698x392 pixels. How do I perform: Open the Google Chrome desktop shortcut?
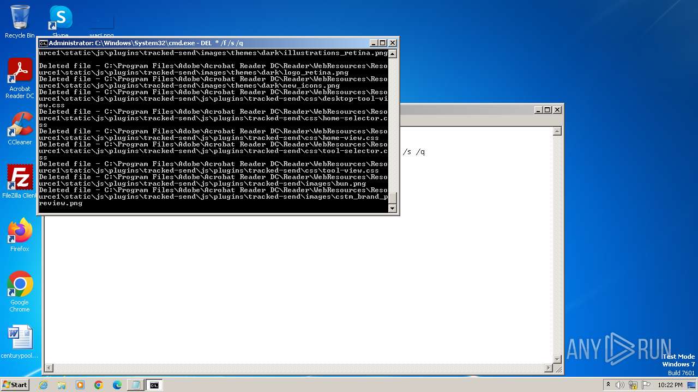point(20,291)
